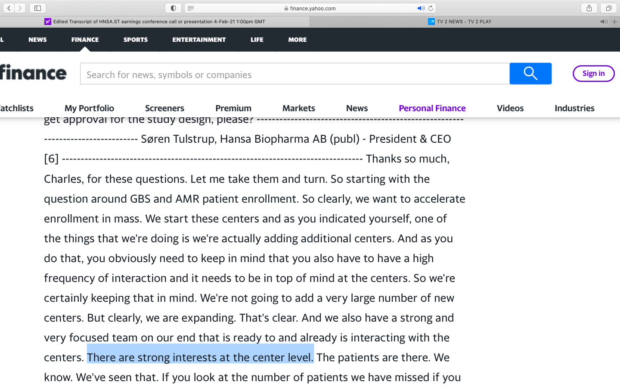Open the Industries navigation menu
Viewport: 620px width, 388px height.
(574, 108)
